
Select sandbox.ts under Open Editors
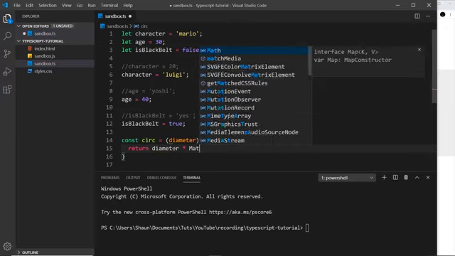(45, 33)
